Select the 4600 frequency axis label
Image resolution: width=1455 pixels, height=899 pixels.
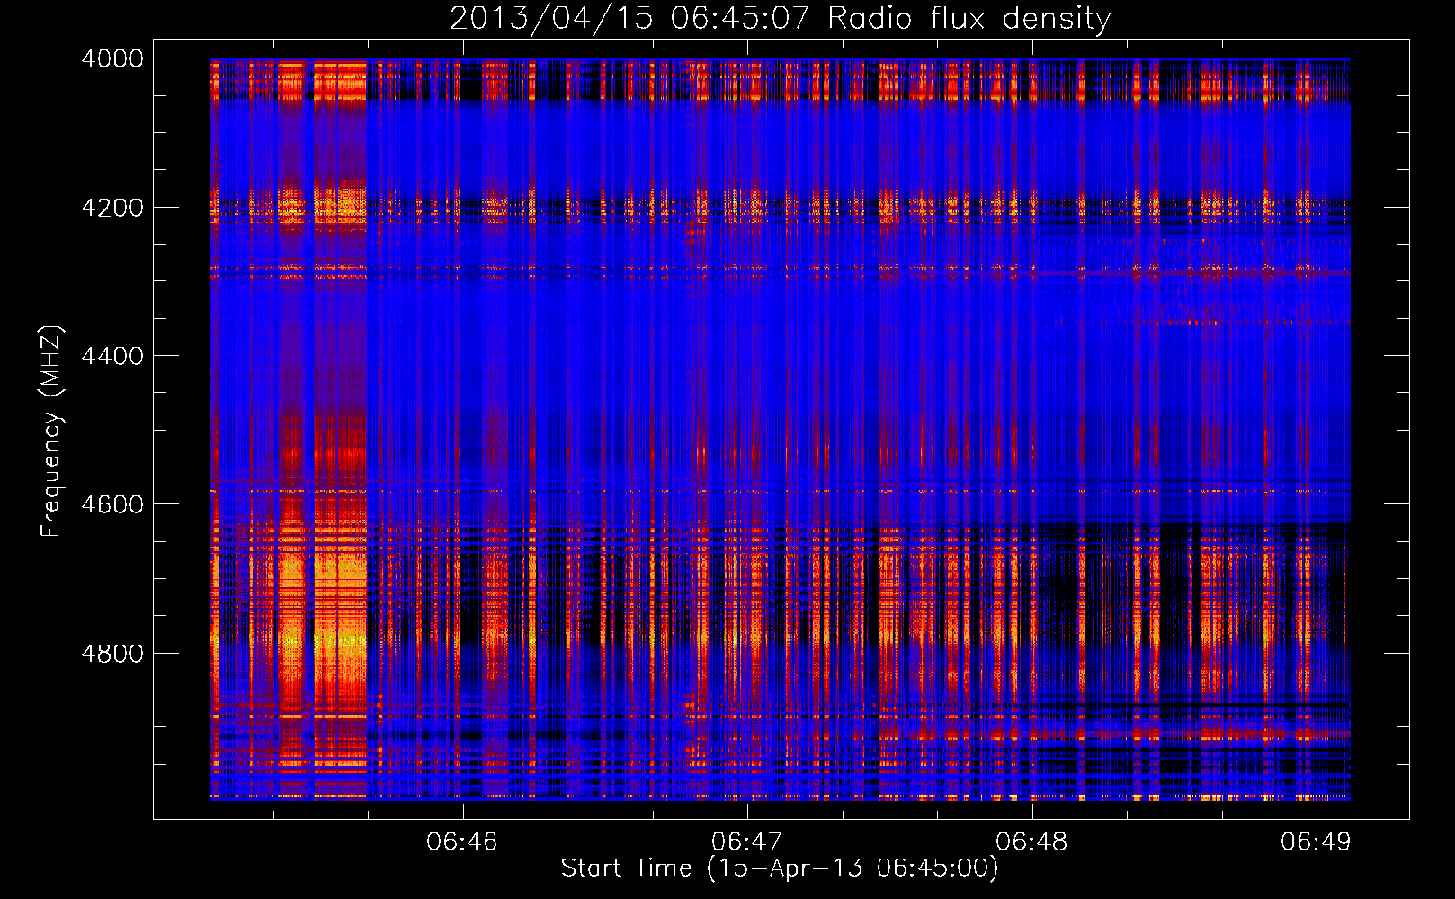coord(112,504)
